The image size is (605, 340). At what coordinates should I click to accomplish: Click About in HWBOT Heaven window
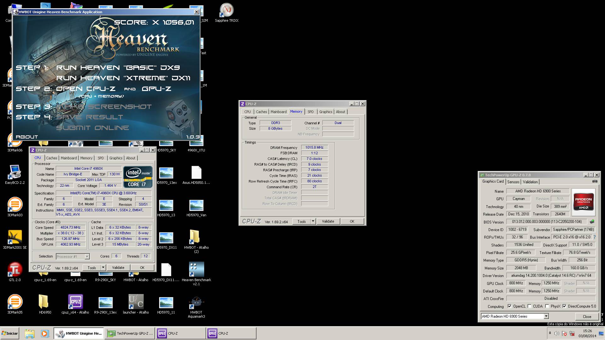click(x=27, y=137)
